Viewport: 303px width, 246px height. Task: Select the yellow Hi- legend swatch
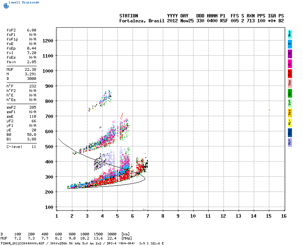[x=290, y=123]
